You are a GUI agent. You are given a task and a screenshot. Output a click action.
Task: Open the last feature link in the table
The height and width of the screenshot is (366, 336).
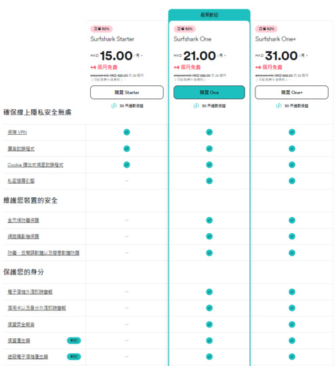point(28,357)
